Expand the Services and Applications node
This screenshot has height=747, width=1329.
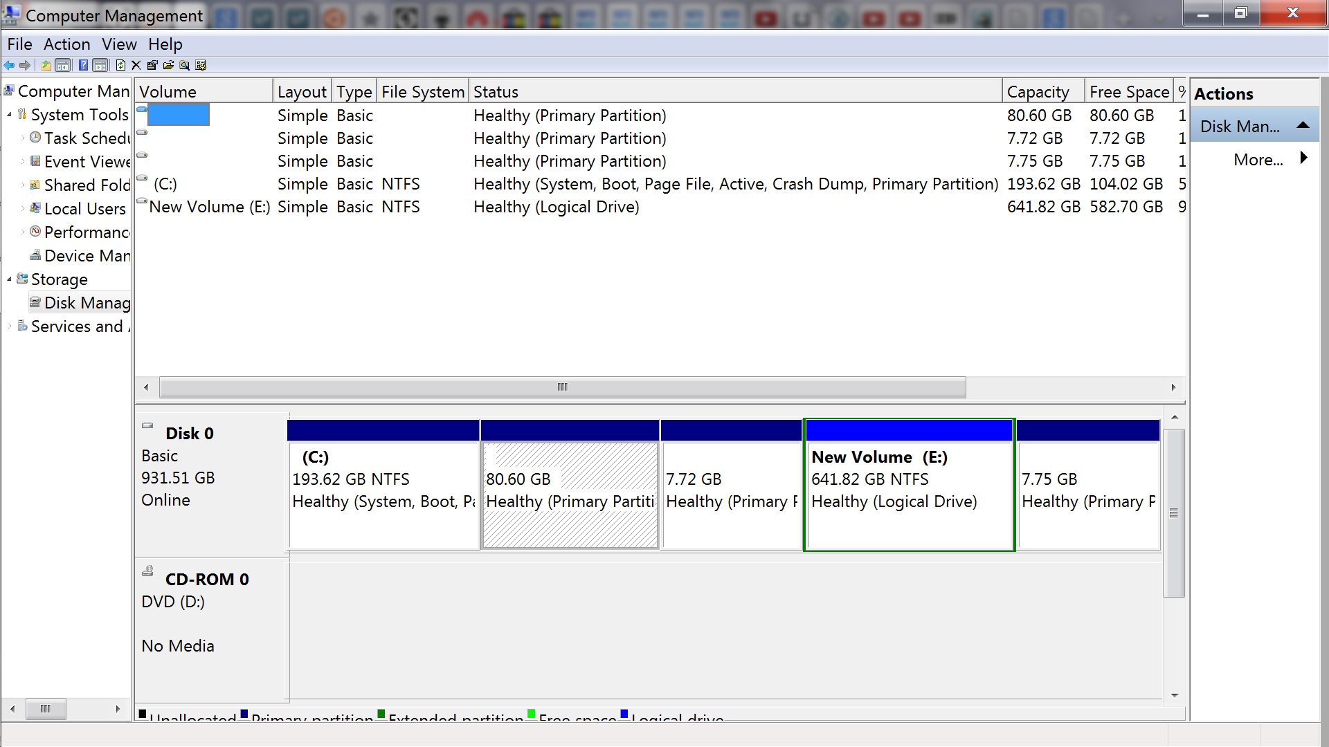tap(9, 326)
